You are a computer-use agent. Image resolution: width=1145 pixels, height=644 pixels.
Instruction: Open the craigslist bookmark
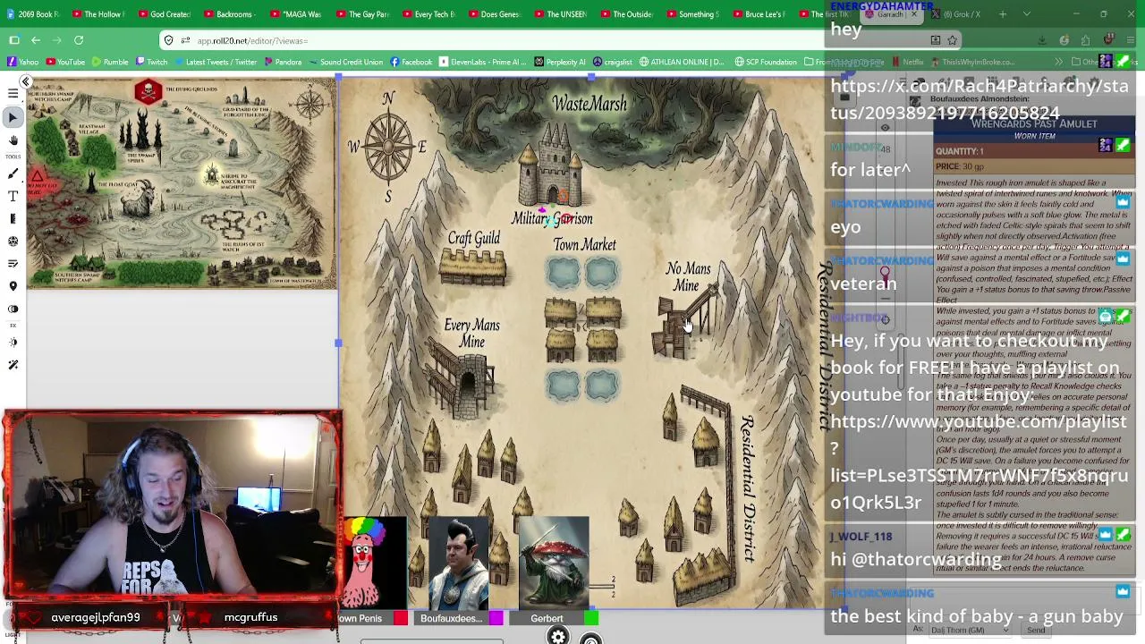tap(612, 62)
